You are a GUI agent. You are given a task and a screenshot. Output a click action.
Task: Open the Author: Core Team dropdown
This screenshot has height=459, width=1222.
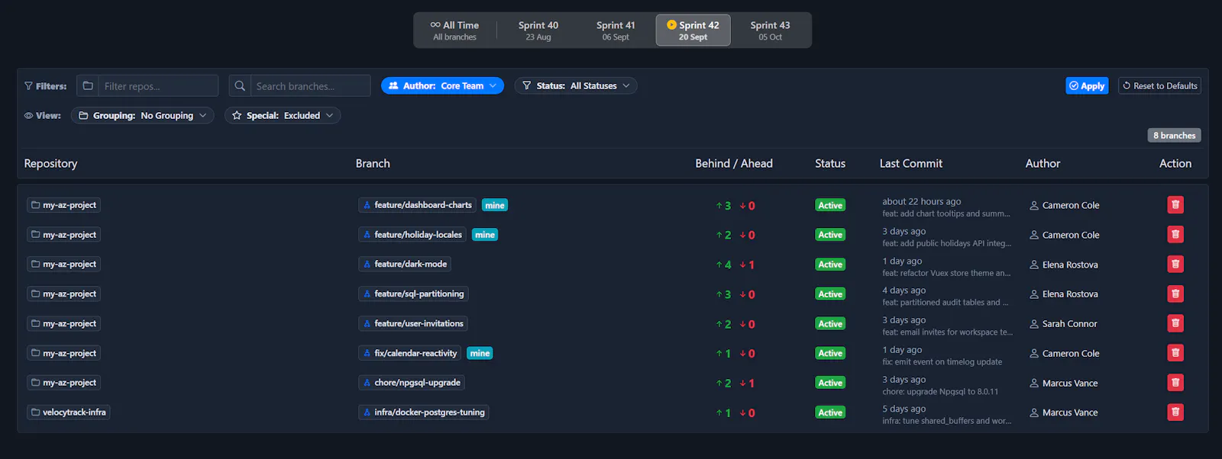pos(442,86)
